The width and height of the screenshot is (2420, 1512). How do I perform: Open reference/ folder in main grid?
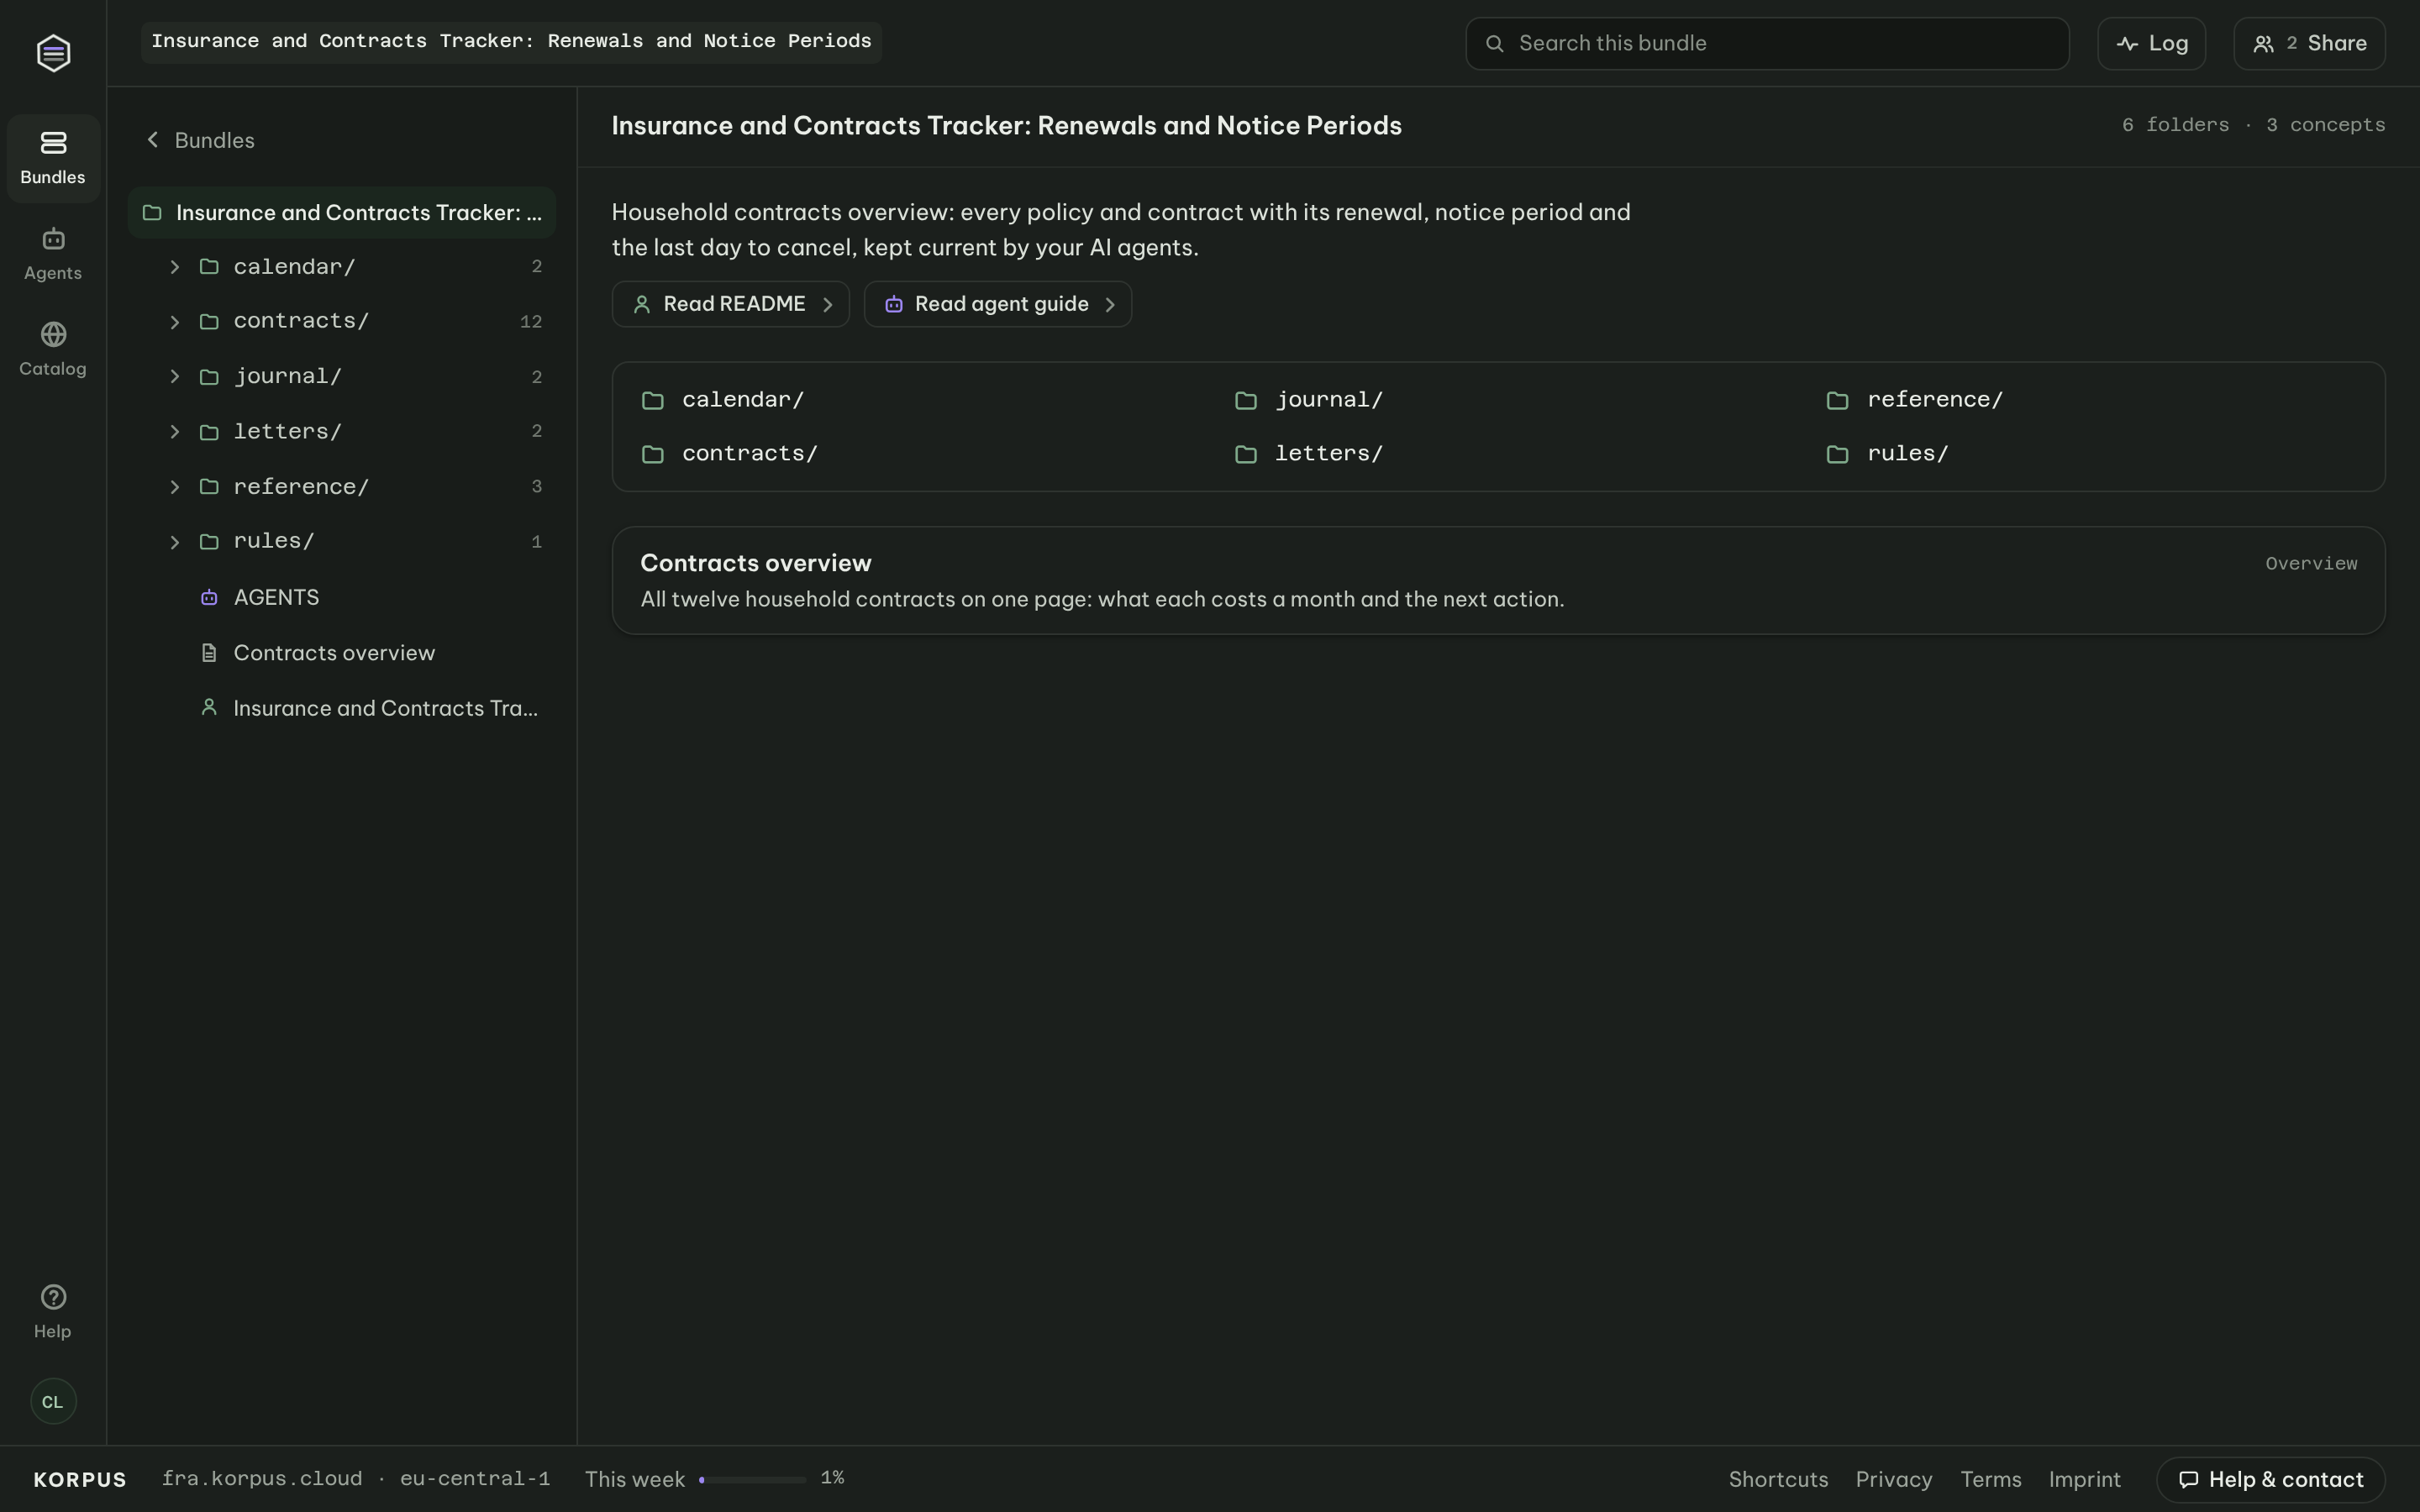coord(1914,400)
